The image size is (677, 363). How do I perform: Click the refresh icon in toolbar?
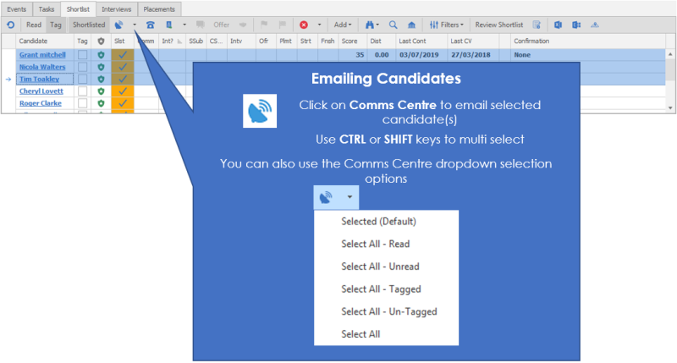(9, 25)
